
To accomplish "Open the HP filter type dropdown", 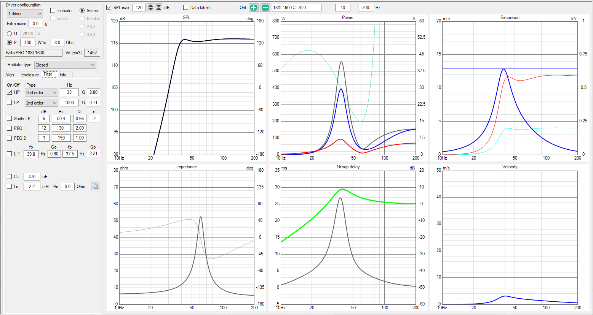I will pos(42,93).
